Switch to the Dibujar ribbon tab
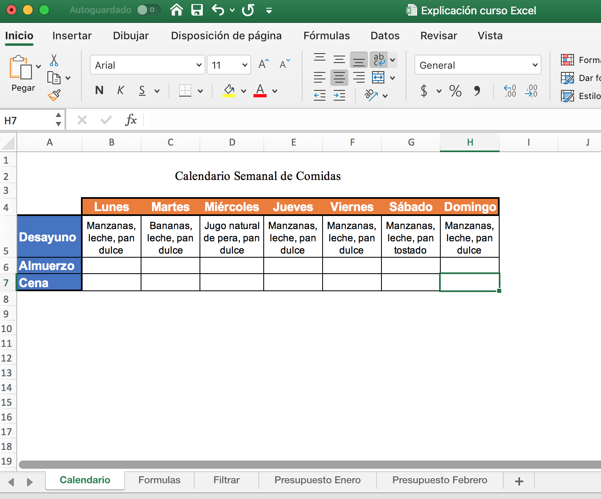The height and width of the screenshot is (499, 601). [x=131, y=36]
